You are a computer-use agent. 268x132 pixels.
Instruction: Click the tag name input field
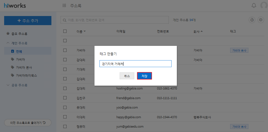pyautogui.click(x=135, y=64)
